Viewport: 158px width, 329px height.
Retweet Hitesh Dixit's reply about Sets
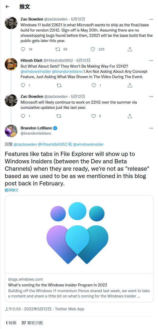click(59, 85)
